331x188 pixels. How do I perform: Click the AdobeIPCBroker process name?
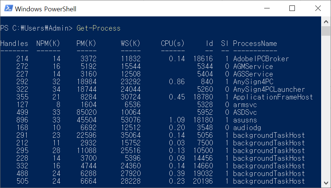coord(261,59)
